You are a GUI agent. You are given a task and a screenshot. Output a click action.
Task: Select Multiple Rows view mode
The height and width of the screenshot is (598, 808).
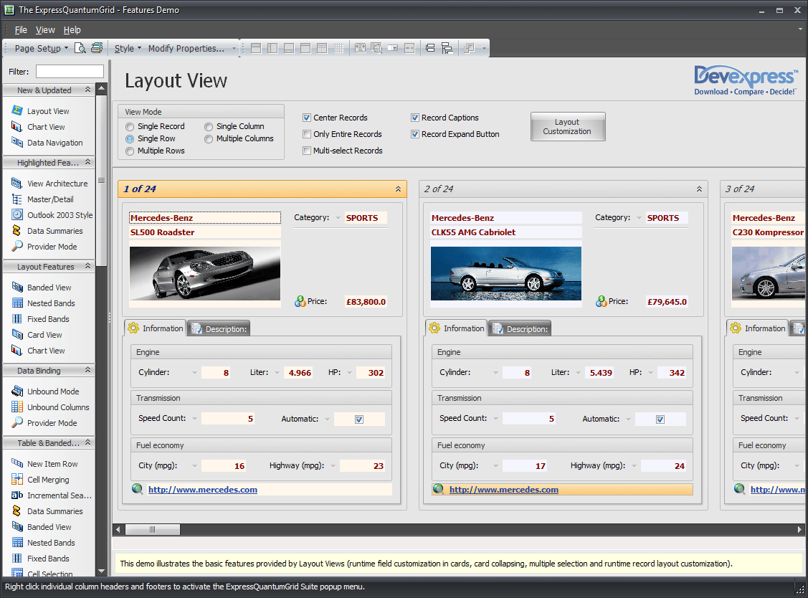pos(130,151)
